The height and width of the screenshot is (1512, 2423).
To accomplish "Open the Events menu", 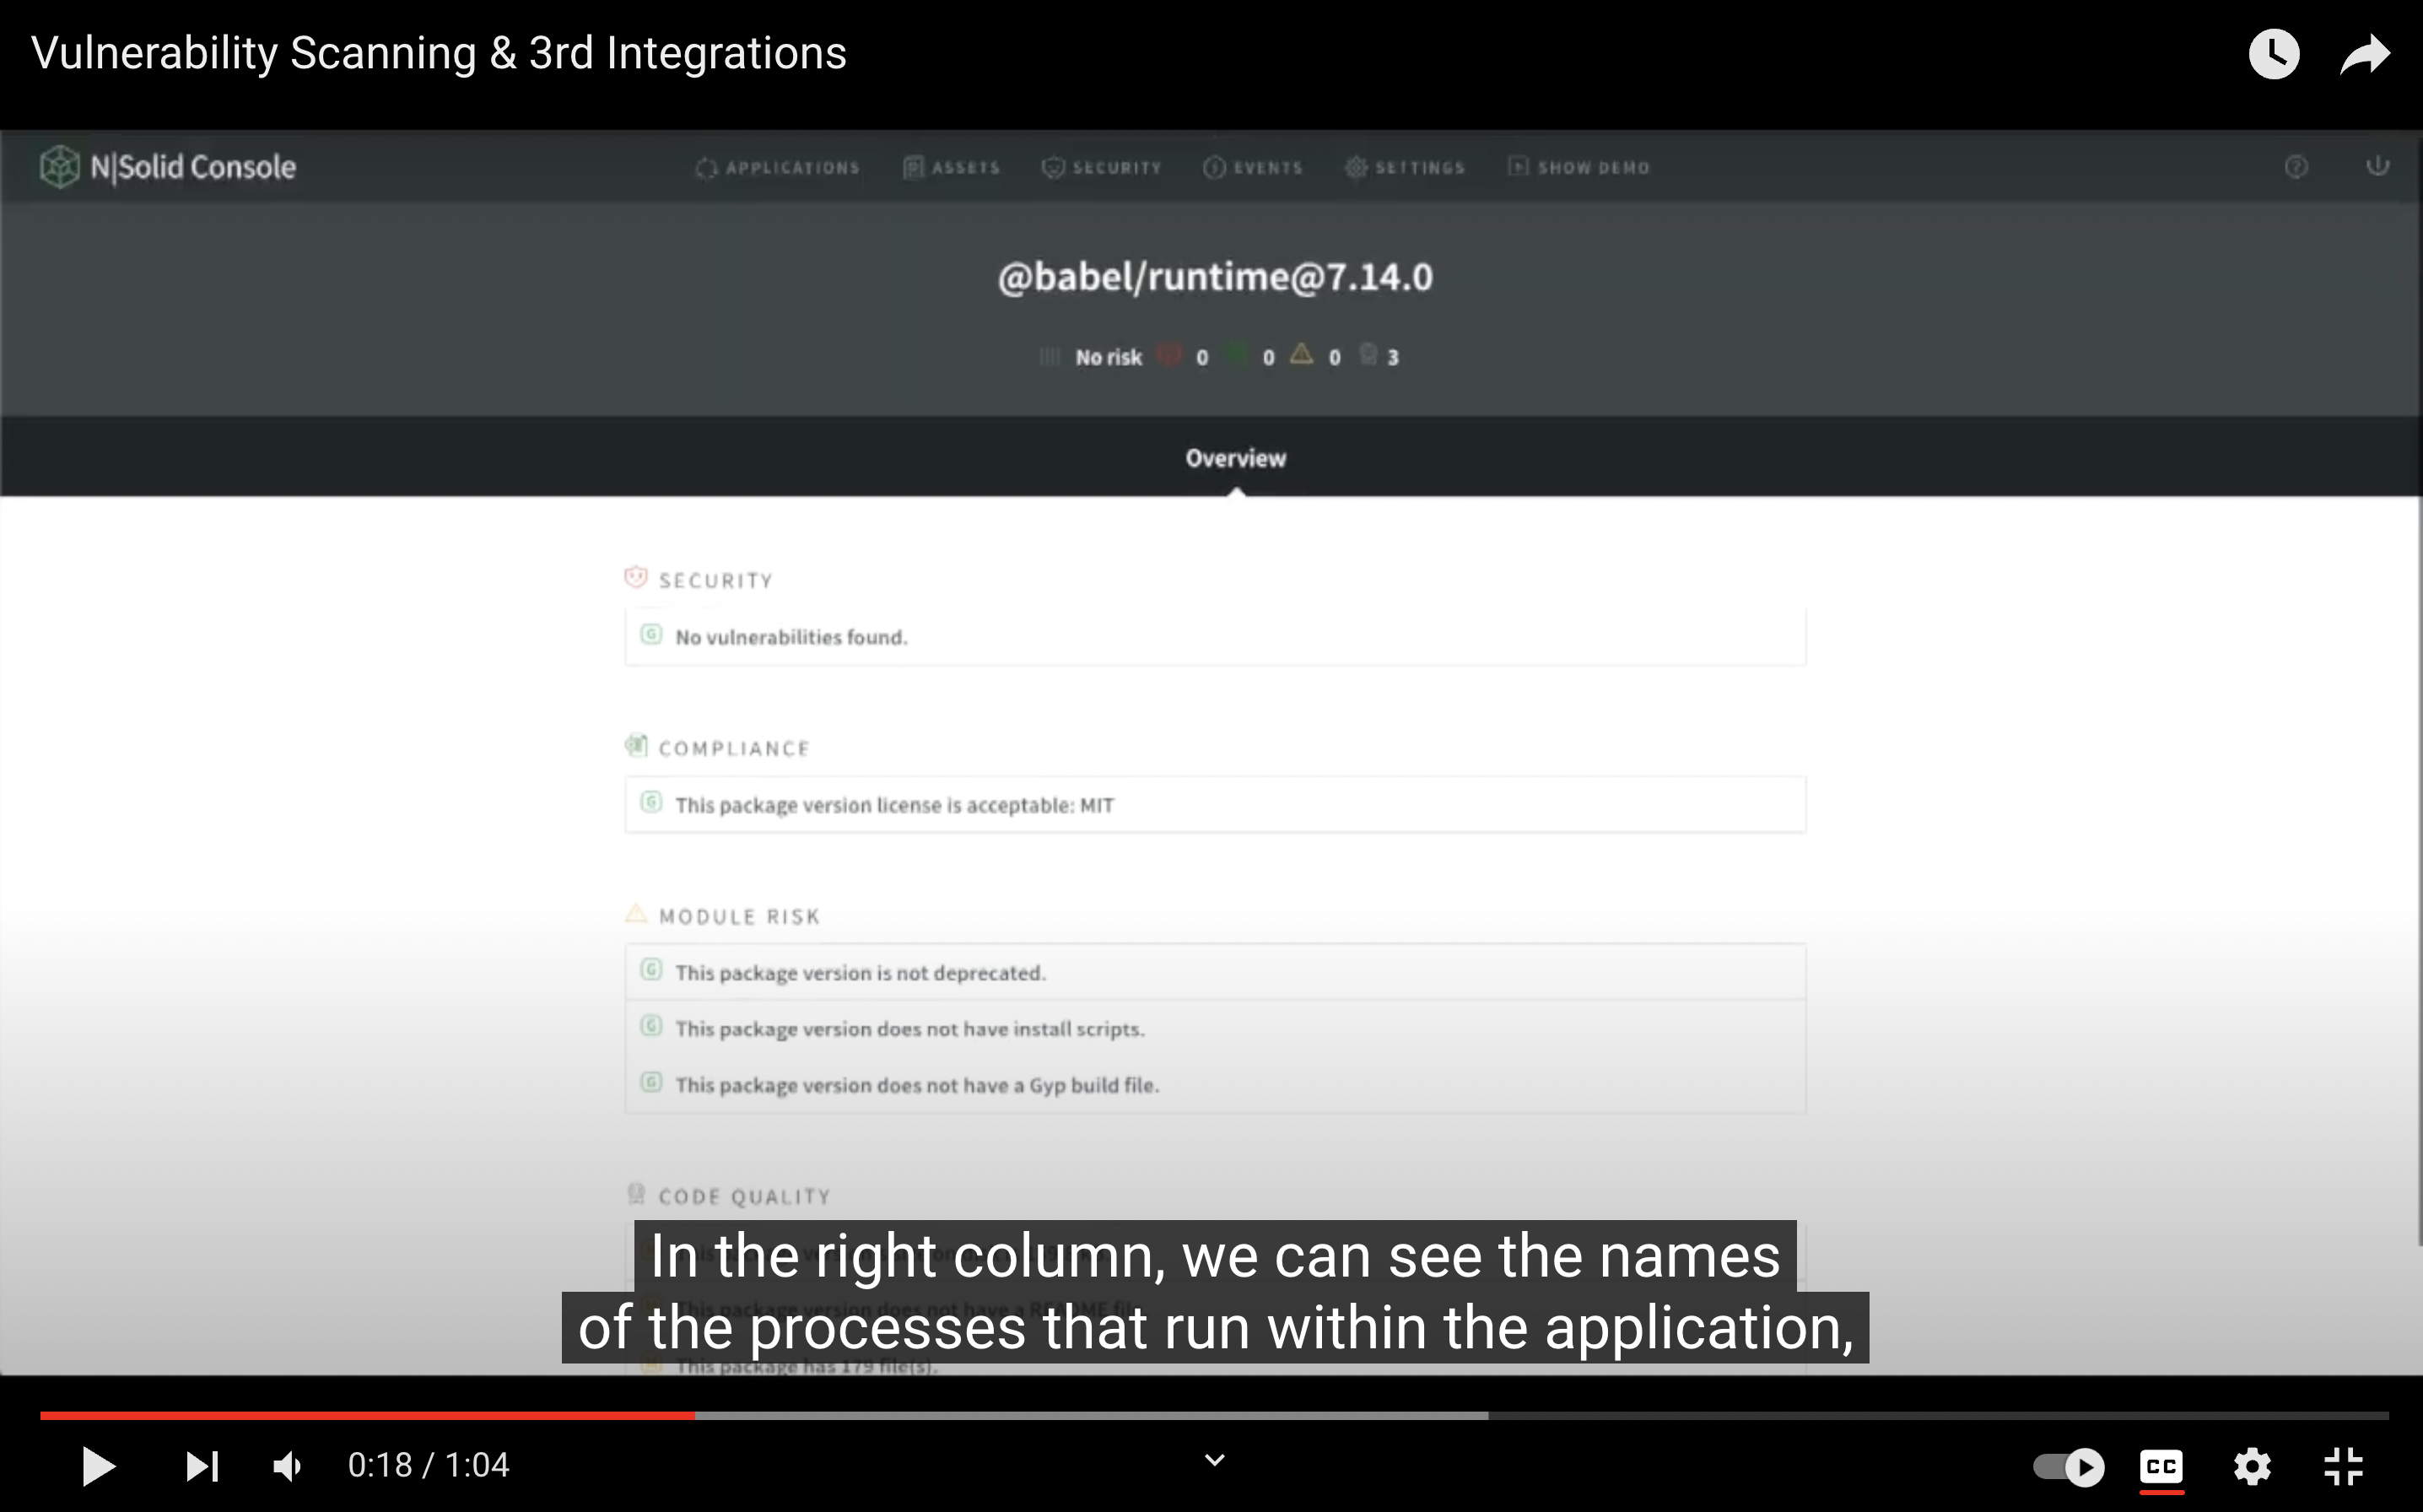I will [x=1253, y=168].
